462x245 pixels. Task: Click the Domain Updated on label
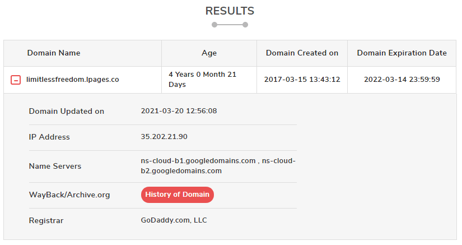[x=67, y=111]
